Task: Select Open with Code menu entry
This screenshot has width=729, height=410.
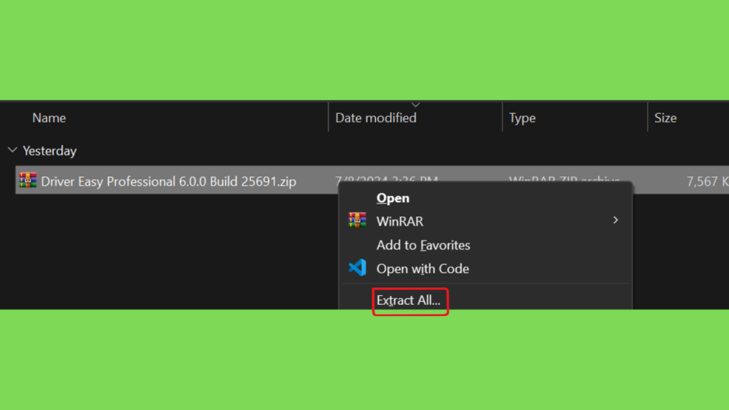Action: (423, 268)
